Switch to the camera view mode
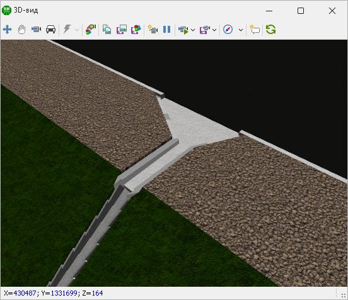The width and height of the screenshot is (348, 300). pyautogui.click(x=36, y=29)
